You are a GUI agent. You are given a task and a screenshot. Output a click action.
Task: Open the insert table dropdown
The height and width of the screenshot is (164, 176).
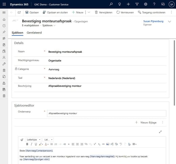click(134, 144)
